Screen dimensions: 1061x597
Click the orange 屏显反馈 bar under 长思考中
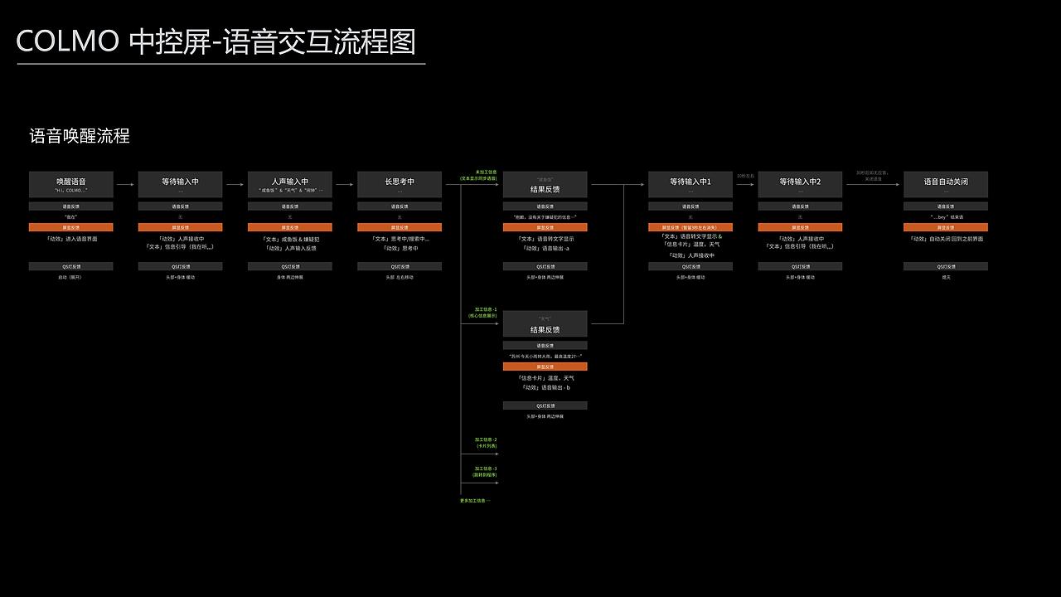tap(400, 227)
